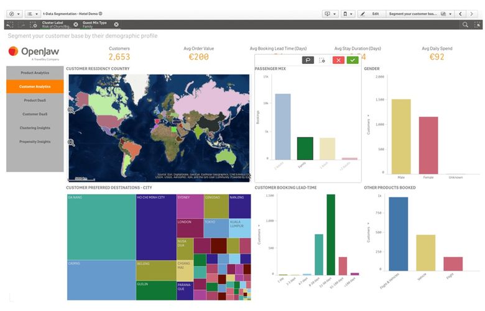Select the tallest blue Passenger Mix bar
Image resolution: width=485 pixels, height=311 pixels.
pyautogui.click(x=283, y=127)
